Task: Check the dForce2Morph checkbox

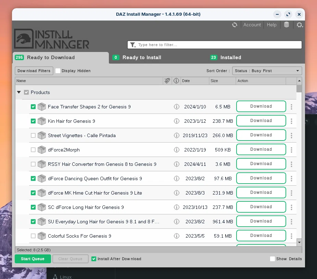Action: click(x=33, y=150)
